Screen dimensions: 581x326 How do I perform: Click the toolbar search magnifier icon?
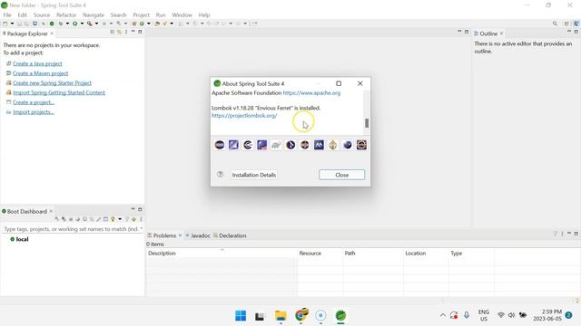(x=555, y=24)
